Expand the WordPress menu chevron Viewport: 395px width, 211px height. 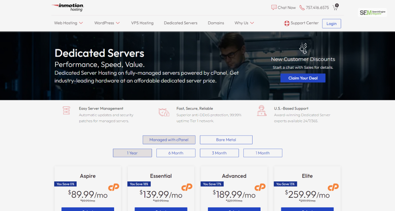(118, 23)
